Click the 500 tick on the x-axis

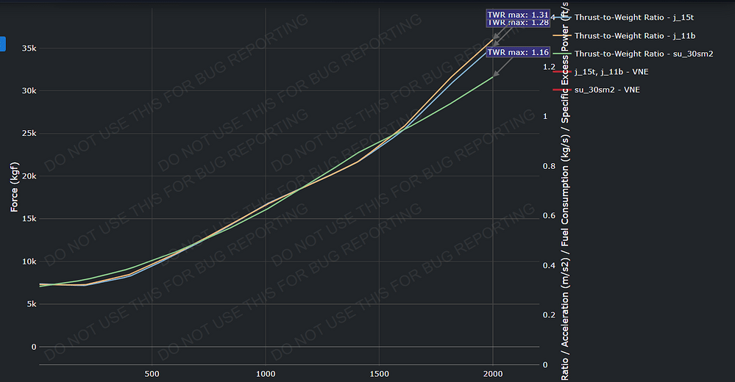(152, 373)
